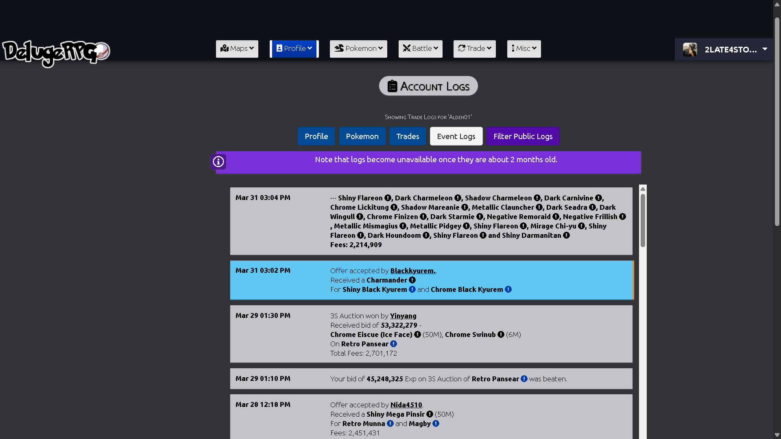Image resolution: width=781 pixels, height=439 pixels.
Task: Click Retro Pansear info icon in bid-beaten entry
Action: 524,379
